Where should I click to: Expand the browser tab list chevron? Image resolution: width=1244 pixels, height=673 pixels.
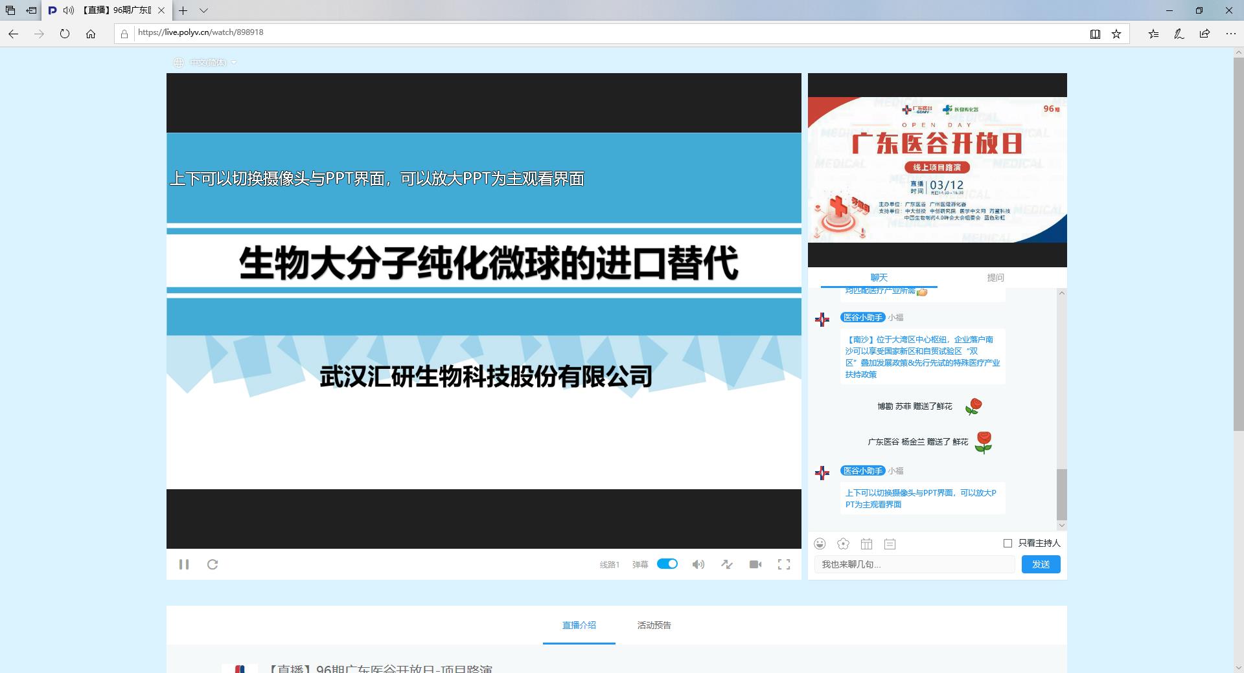(203, 10)
